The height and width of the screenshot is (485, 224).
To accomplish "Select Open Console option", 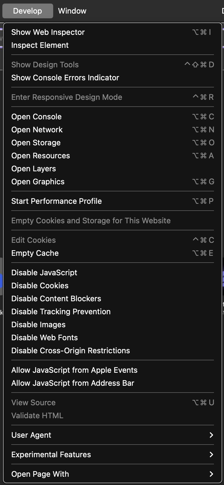I will [36, 117].
